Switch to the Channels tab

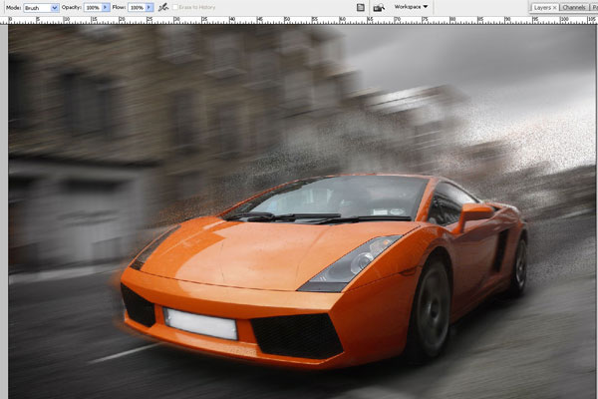573,8
